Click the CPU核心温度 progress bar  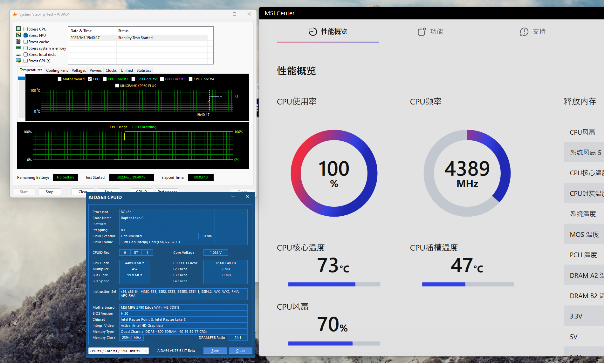click(334, 284)
